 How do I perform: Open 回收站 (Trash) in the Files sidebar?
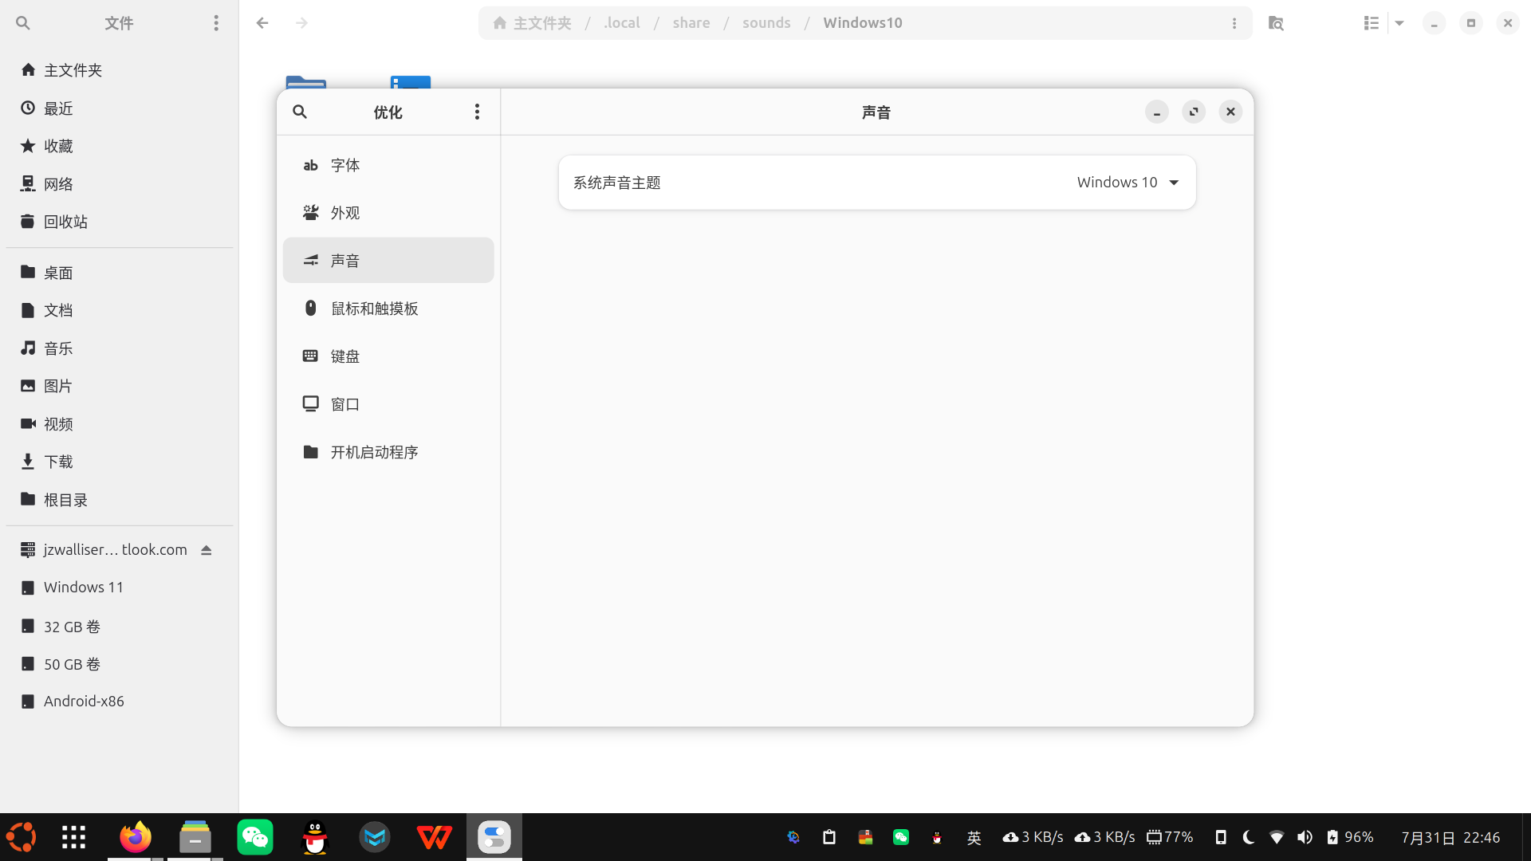point(120,222)
